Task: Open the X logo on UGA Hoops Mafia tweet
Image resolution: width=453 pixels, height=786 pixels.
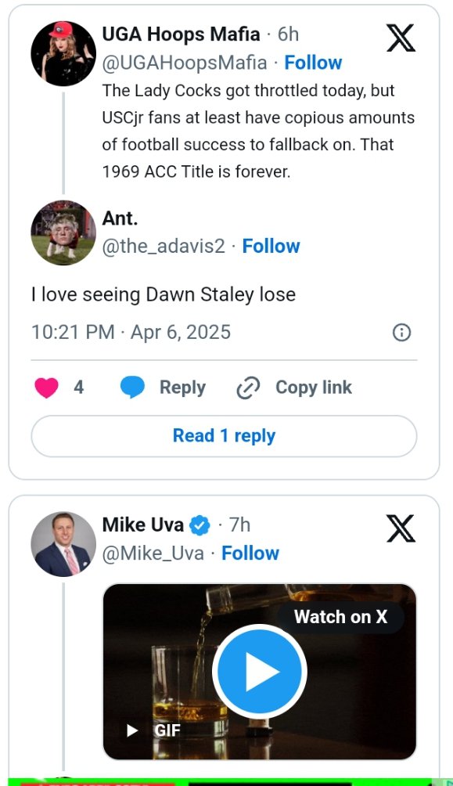Action: click(401, 38)
